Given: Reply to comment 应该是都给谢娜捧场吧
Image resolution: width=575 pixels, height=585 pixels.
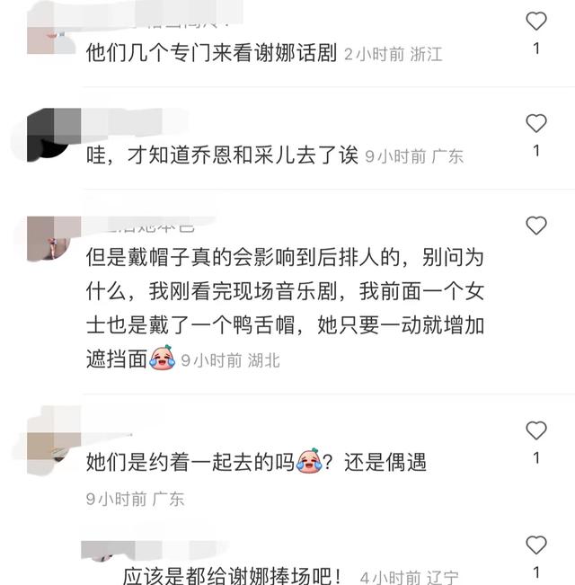Looking at the screenshot, I should pos(231,575).
